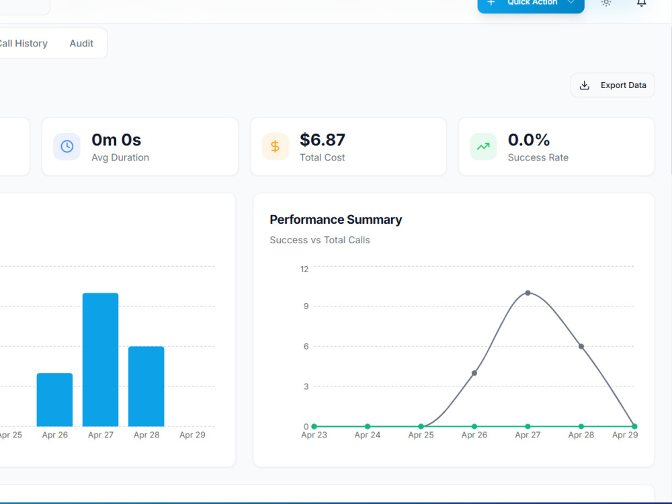Click the Apr 27 peak point on gray line
The image size is (672, 504).
tap(528, 293)
